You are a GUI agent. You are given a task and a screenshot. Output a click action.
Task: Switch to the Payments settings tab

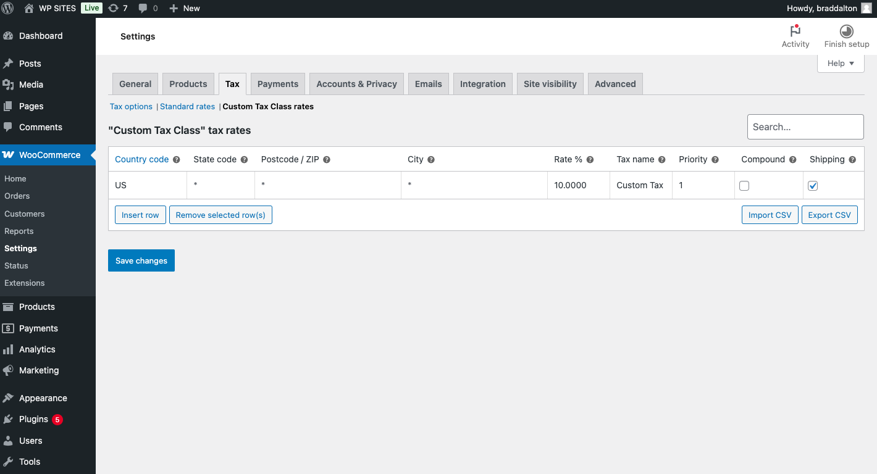277,84
